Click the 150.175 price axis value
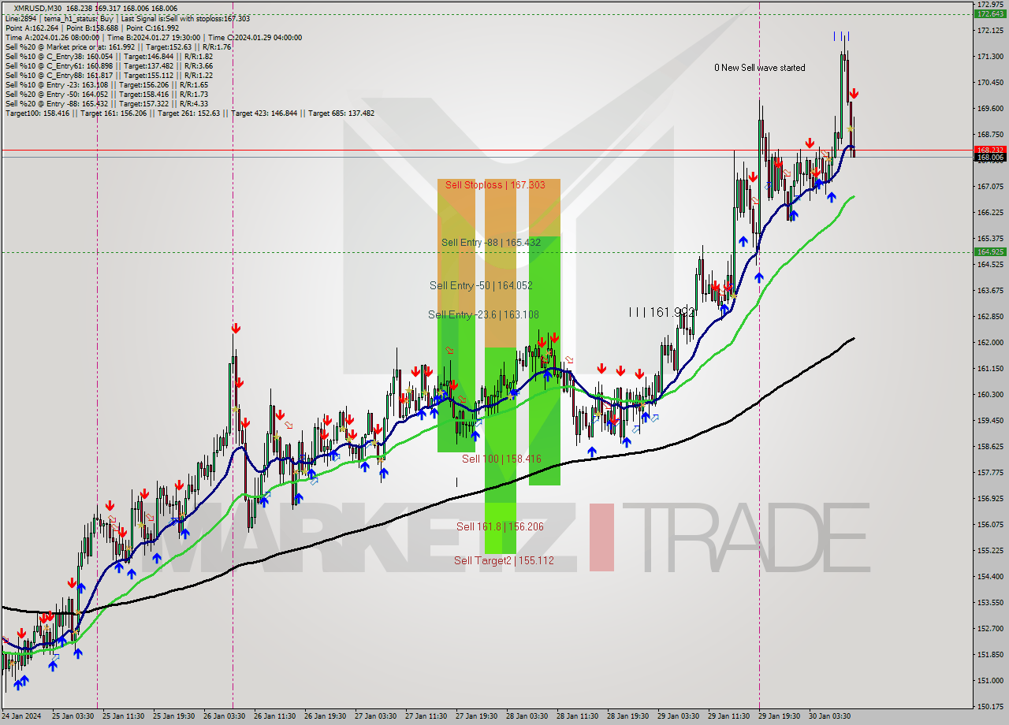 click(x=990, y=707)
